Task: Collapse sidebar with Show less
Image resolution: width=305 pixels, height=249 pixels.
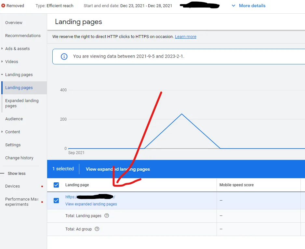Action: 17,173
